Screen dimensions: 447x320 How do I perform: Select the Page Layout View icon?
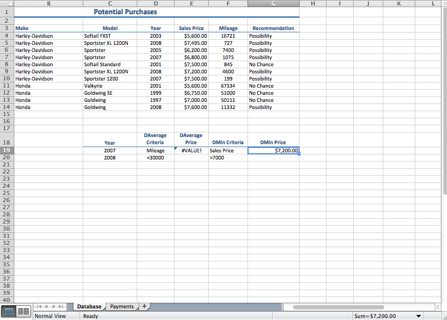tap(23, 311)
